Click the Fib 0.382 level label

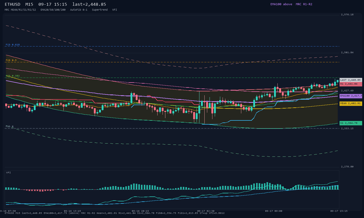[x=13, y=76]
